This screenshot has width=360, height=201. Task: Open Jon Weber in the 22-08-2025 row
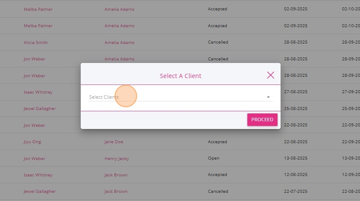click(x=35, y=126)
